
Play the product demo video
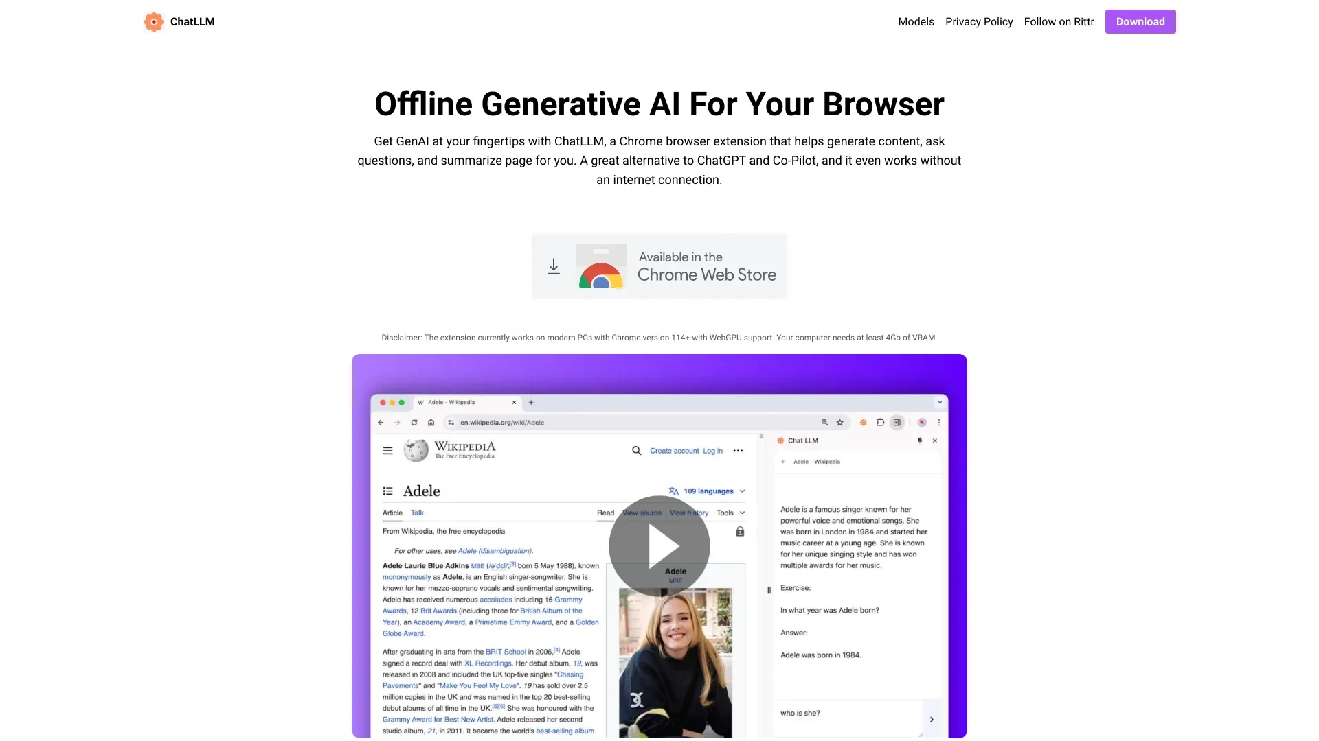click(x=659, y=545)
